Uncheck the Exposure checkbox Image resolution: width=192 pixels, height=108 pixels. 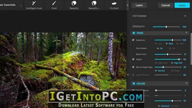[133, 40]
